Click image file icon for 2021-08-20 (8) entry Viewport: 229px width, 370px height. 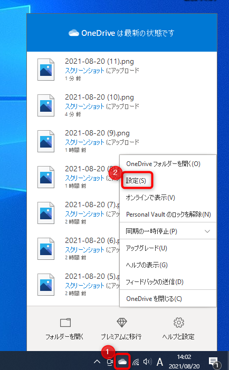coord(46,177)
